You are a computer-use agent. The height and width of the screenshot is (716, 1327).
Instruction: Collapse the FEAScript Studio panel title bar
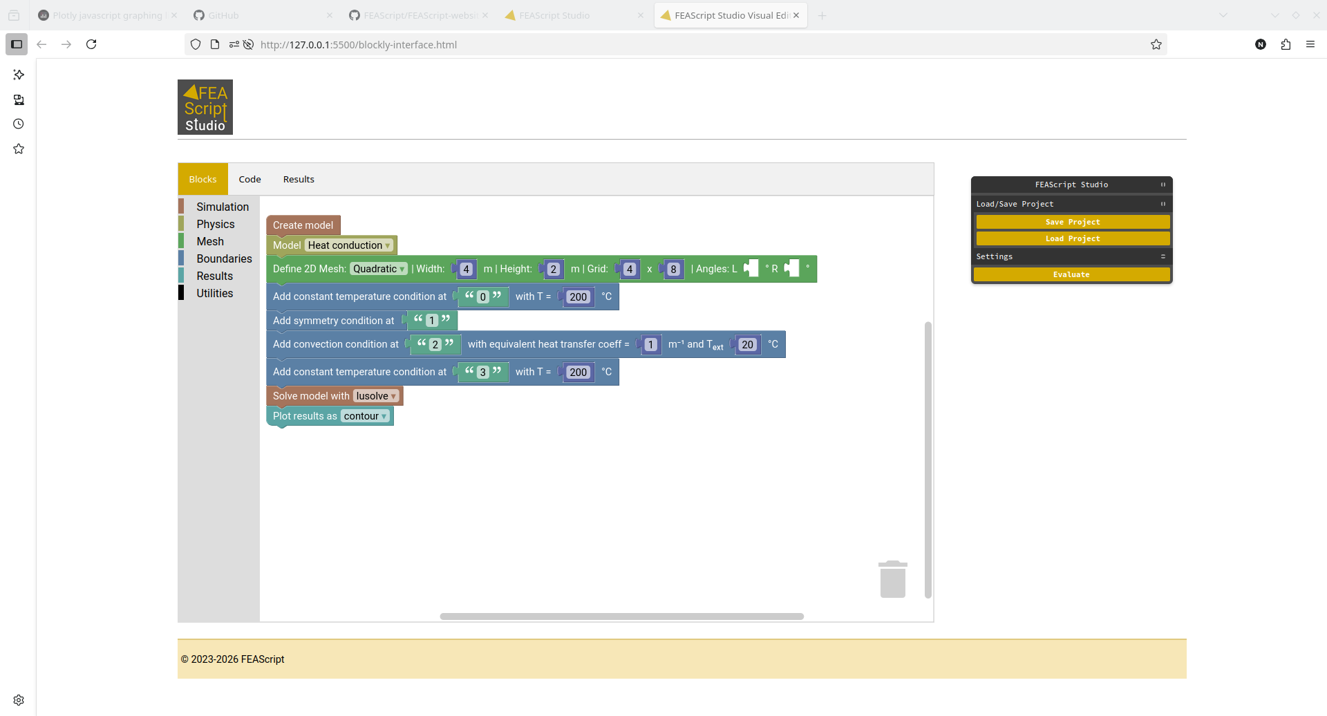[x=1071, y=185]
